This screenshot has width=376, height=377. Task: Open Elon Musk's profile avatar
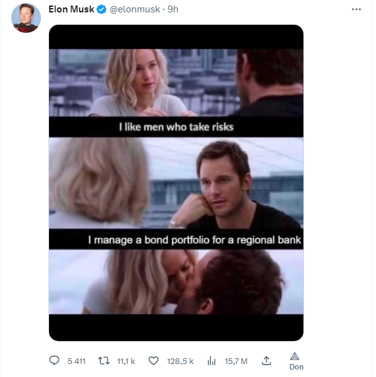tap(27, 19)
